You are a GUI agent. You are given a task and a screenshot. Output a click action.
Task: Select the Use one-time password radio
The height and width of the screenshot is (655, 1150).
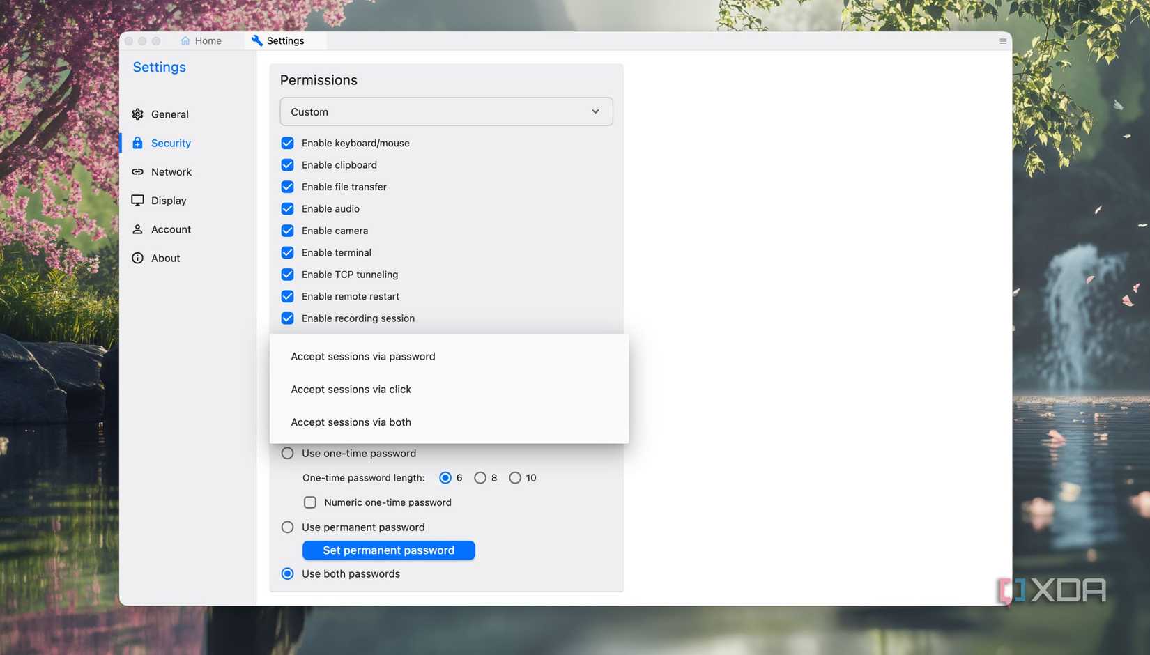tap(287, 452)
